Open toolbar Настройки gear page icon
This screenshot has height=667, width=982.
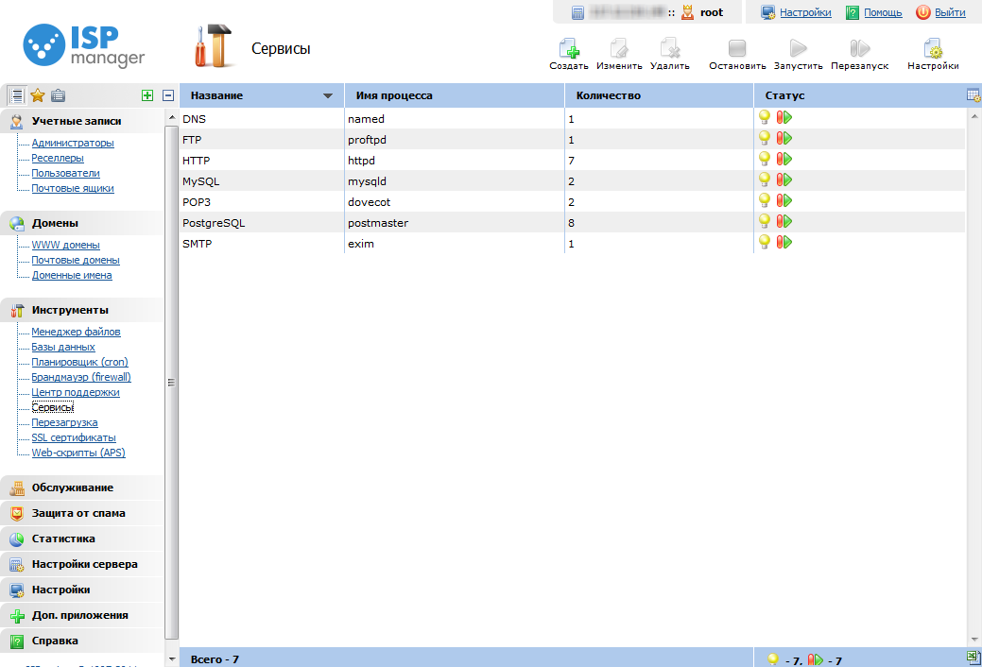click(933, 49)
